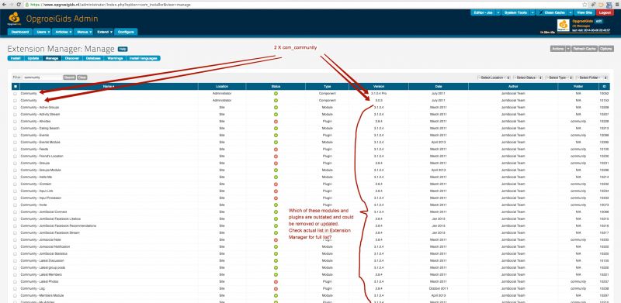This screenshot has height=303, width=621.
Task: Click the user avatar thumbnail in header
Action: coord(564,26)
